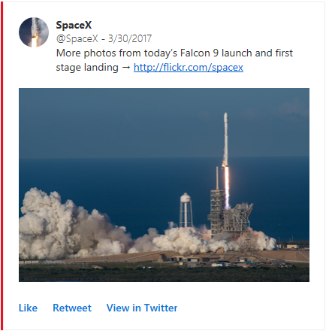This screenshot has height=334, width=329.
Task: Click the 3/30/2017 tweet date
Action: [130, 38]
